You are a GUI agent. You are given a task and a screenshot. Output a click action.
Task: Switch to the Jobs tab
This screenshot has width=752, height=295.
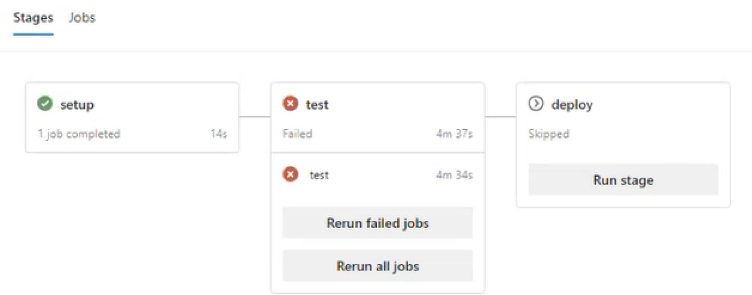82,18
